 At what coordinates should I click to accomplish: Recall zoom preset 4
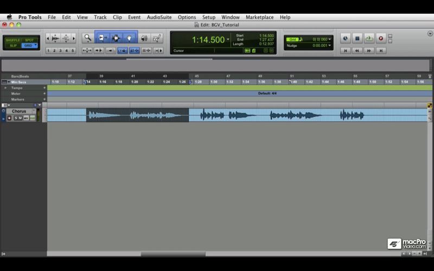66,50
